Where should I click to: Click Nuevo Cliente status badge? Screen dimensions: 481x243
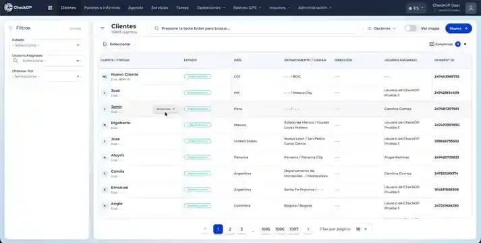[x=198, y=76]
